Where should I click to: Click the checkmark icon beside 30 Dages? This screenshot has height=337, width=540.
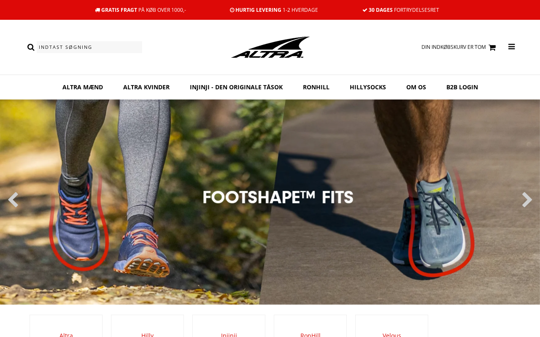[365, 10]
